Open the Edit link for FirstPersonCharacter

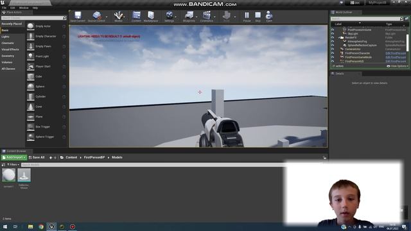(x=396, y=53)
